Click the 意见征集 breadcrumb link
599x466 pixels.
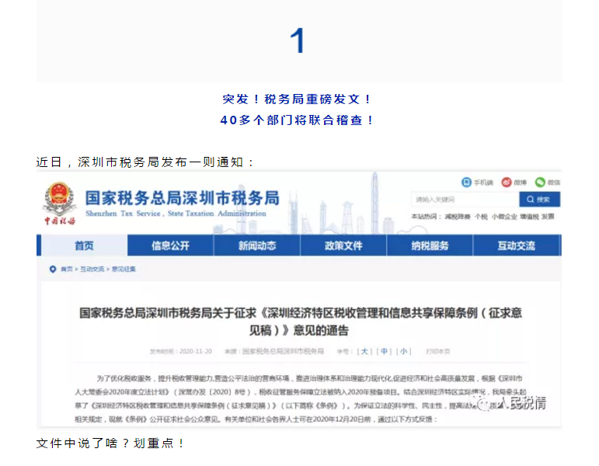(124, 270)
